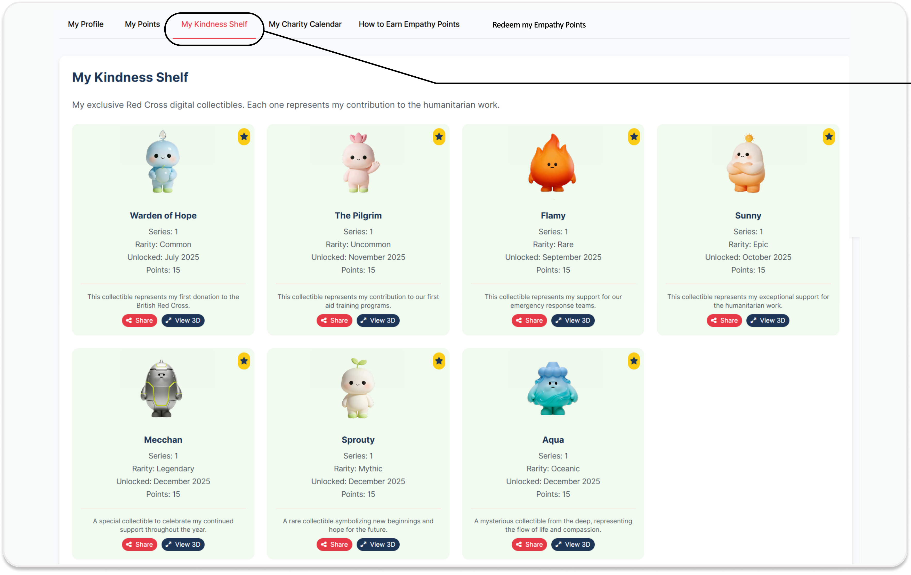Share the Mecchan collectible
This screenshot has height=575, width=911.
click(139, 544)
